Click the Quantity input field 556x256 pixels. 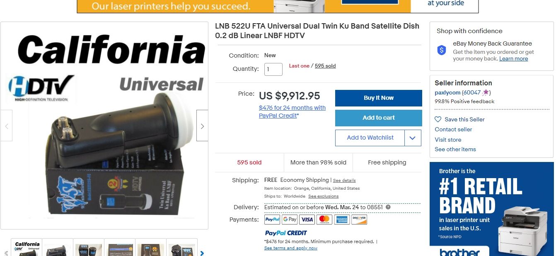[273, 69]
